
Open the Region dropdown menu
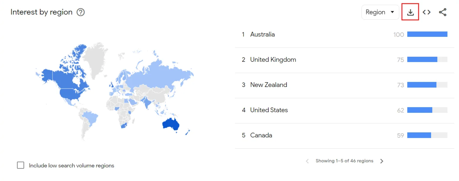(380, 12)
